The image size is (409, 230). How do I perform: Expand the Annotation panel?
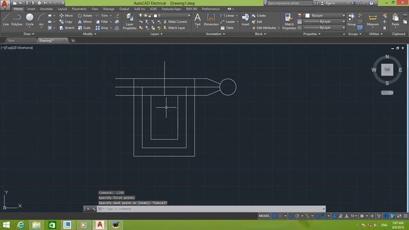coord(215,34)
